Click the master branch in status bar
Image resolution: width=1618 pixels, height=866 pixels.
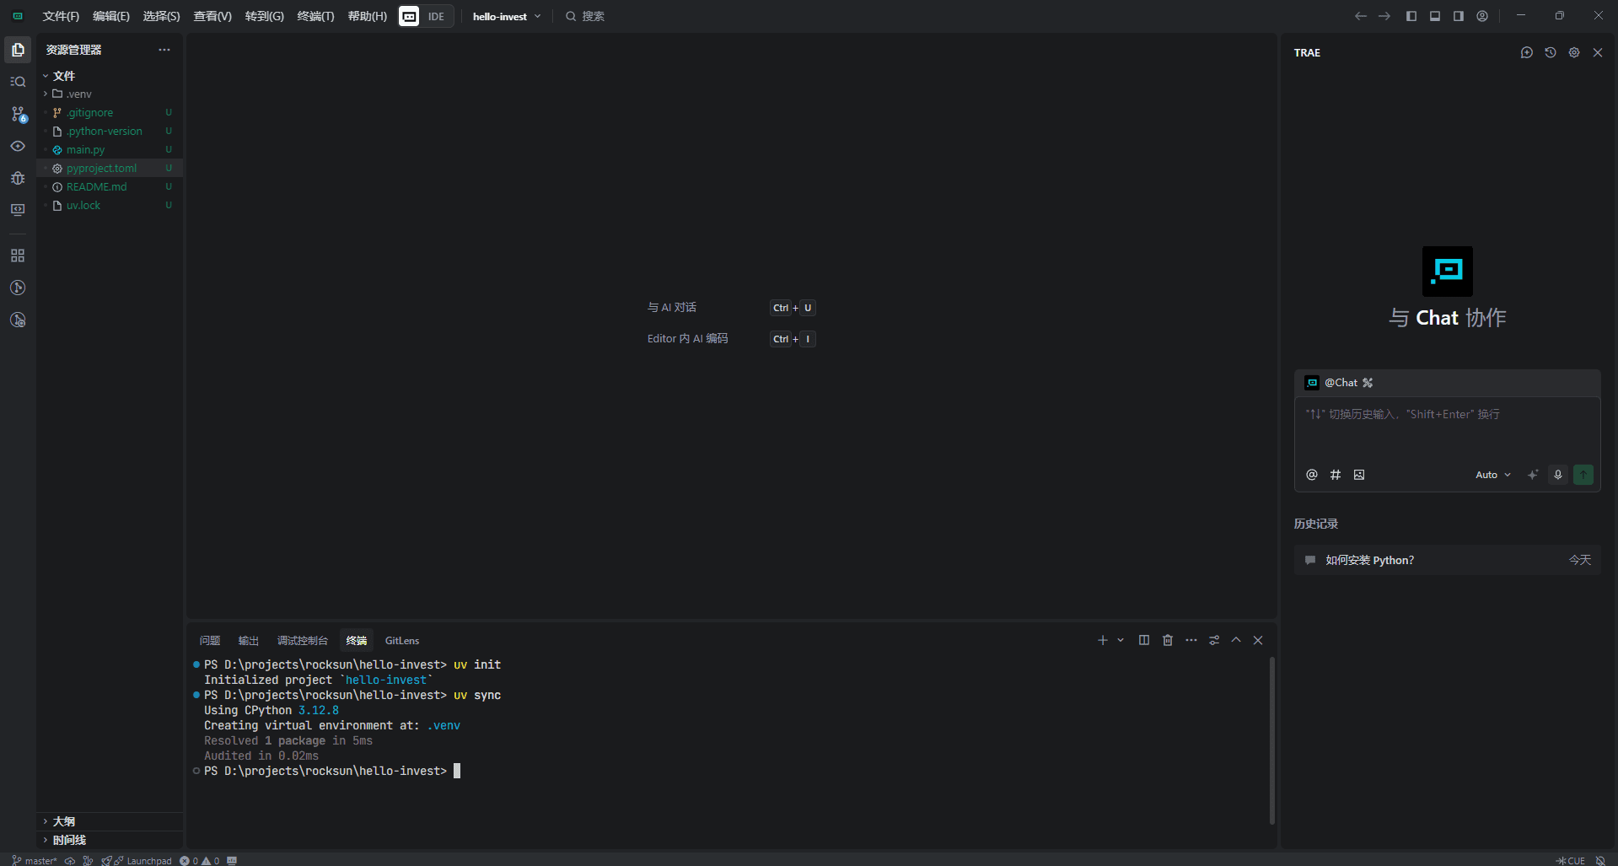click(x=35, y=860)
